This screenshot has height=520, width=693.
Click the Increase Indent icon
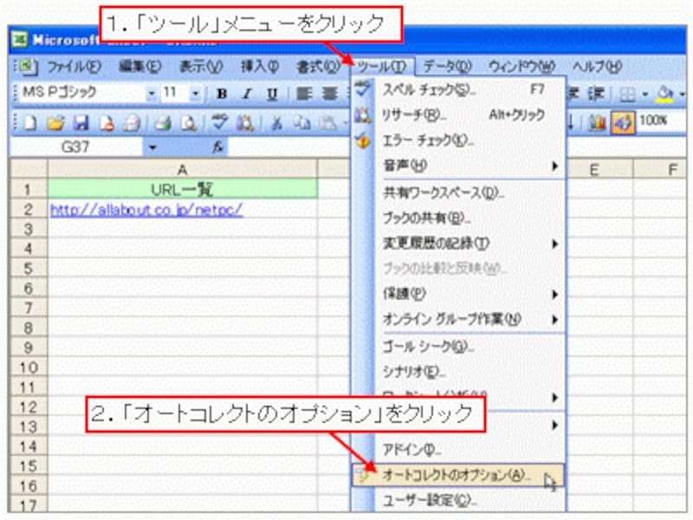[596, 94]
